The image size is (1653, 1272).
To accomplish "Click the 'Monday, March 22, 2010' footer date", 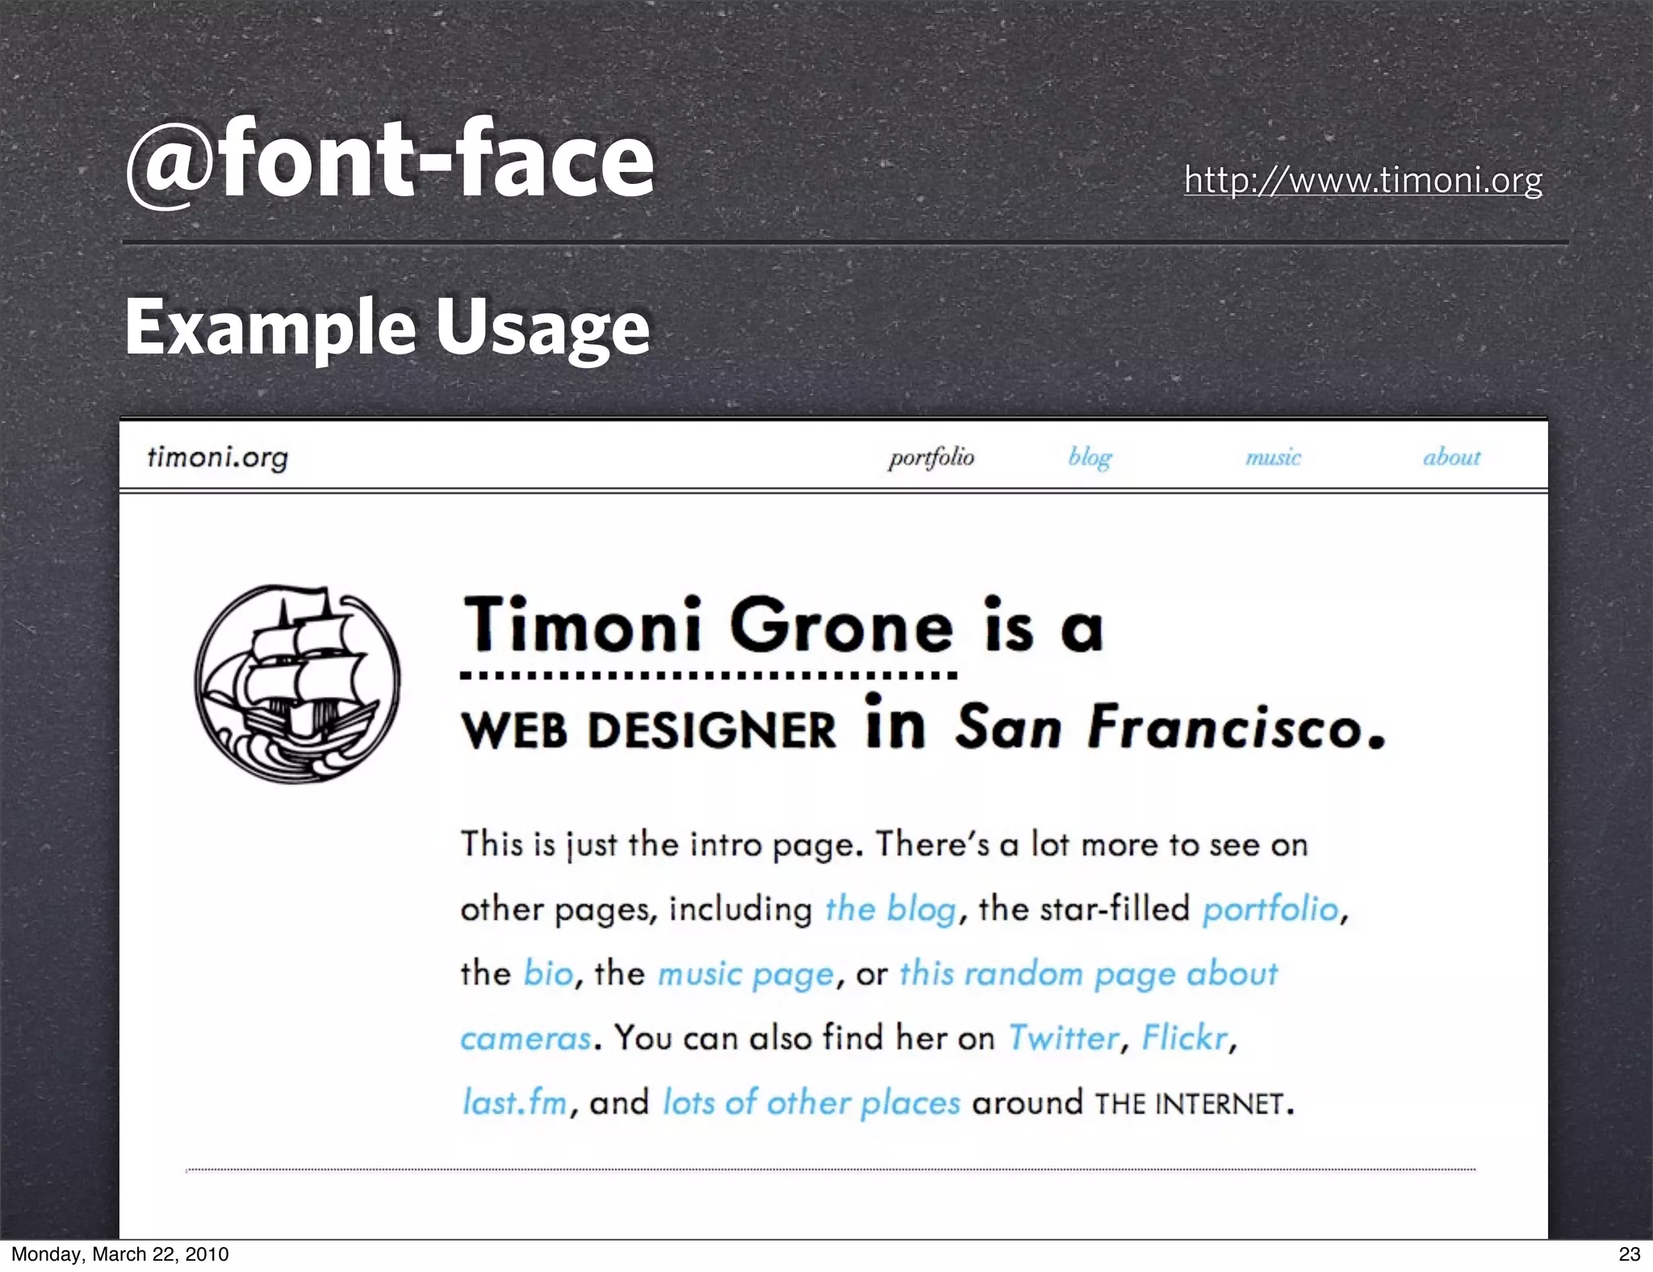I will pos(119,1254).
